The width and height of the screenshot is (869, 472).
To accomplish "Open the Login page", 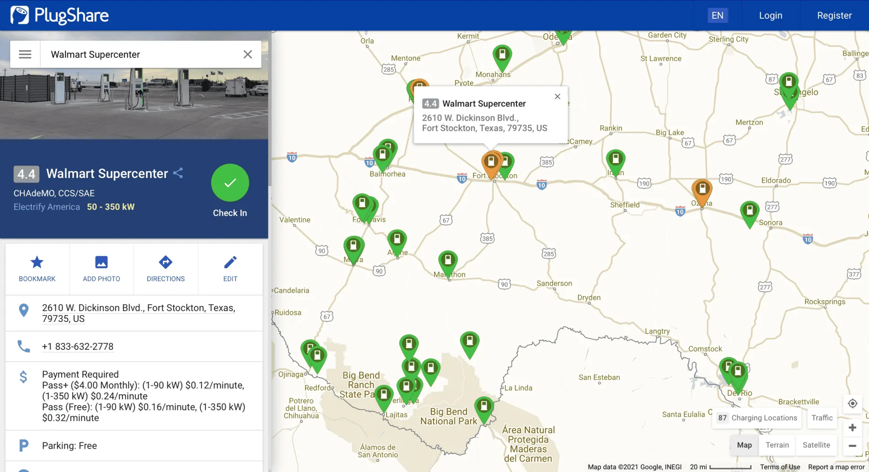I will click(771, 16).
